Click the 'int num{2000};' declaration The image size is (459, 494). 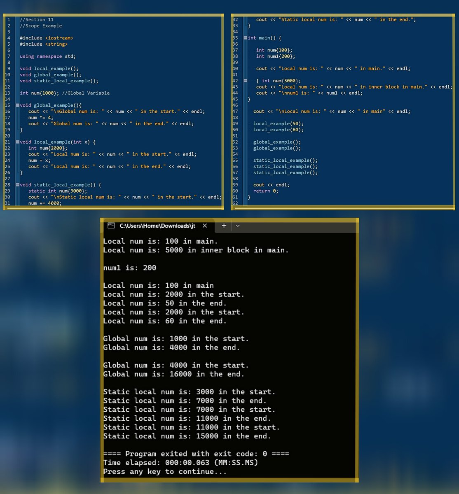point(48,148)
